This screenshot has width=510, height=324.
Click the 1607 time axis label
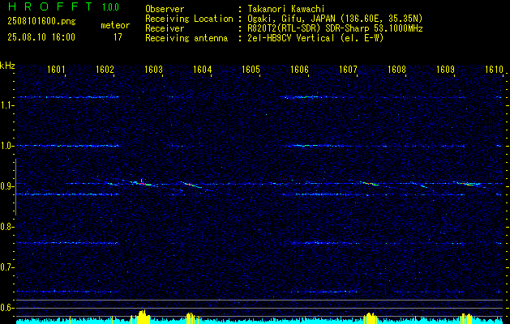[x=348, y=69]
